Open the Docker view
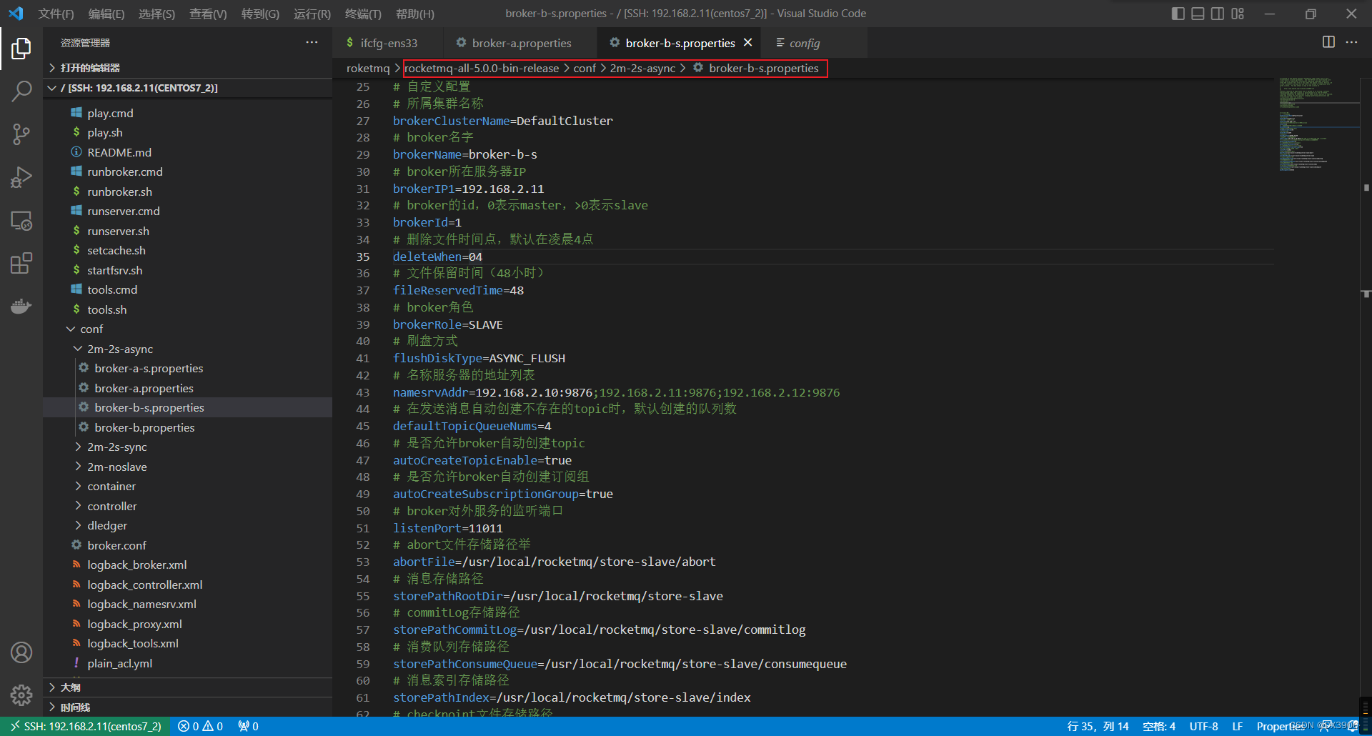This screenshot has height=736, width=1372. (x=21, y=306)
